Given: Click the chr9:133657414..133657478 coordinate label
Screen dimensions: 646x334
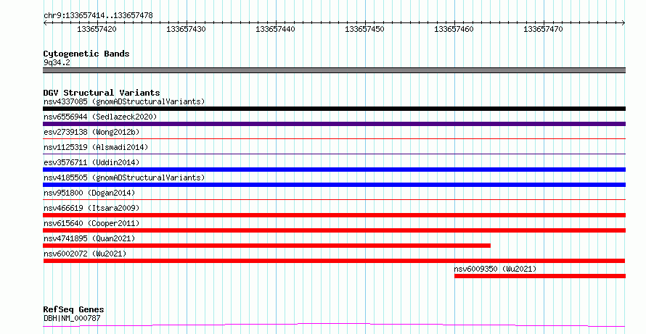Looking at the screenshot, I should [x=98, y=15].
